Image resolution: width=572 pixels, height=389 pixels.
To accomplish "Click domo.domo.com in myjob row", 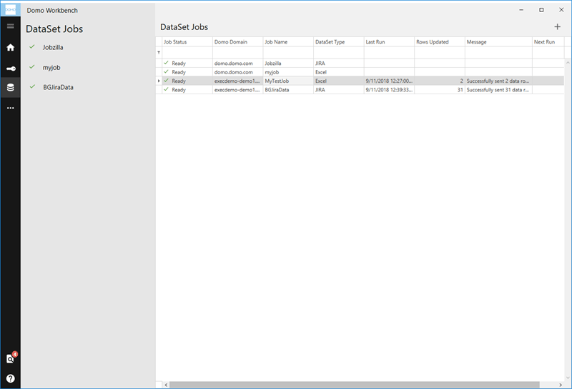I will pos(234,72).
